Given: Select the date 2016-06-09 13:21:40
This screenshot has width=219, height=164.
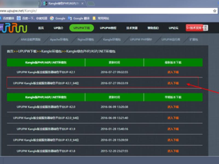Looking at the screenshot, I should tap(114, 118).
